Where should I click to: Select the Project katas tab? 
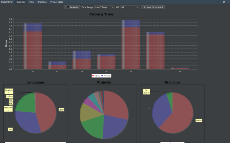click(x=57, y=2)
